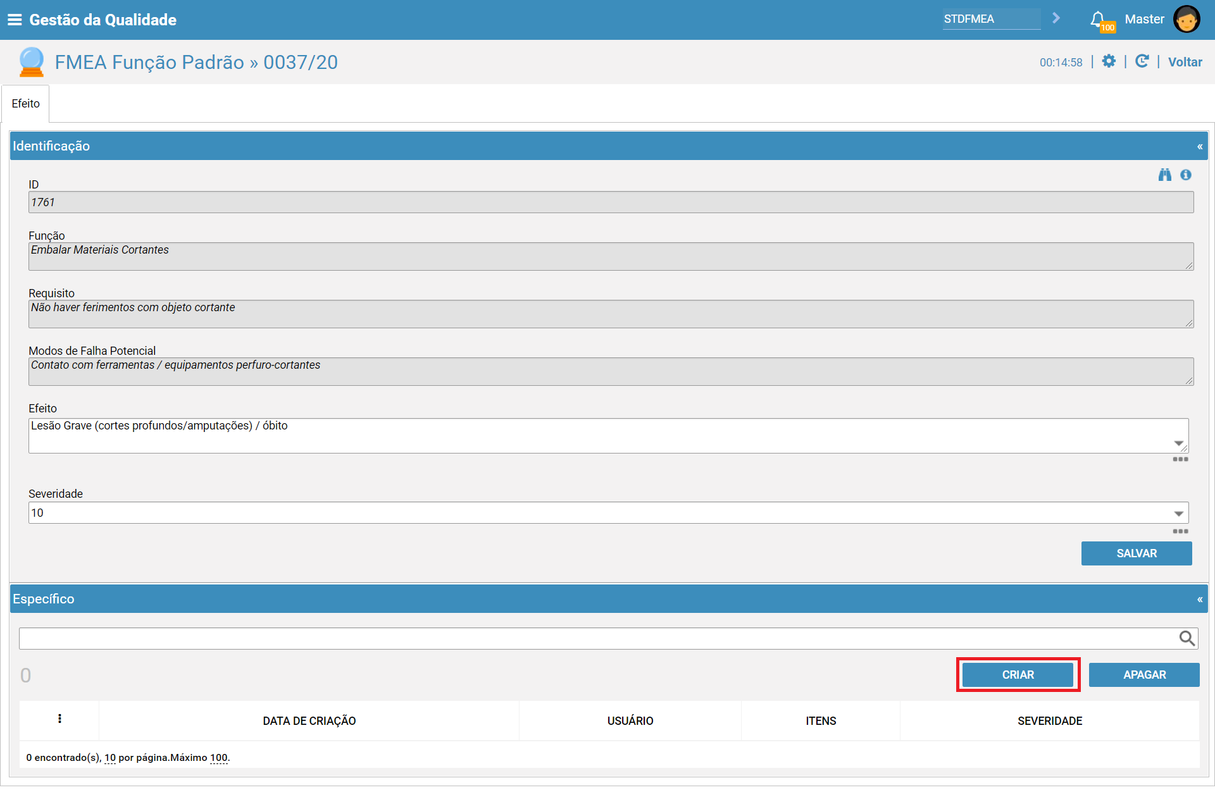Click the APAGAR button
Screen dimensions: 1215x790
tap(1144, 675)
